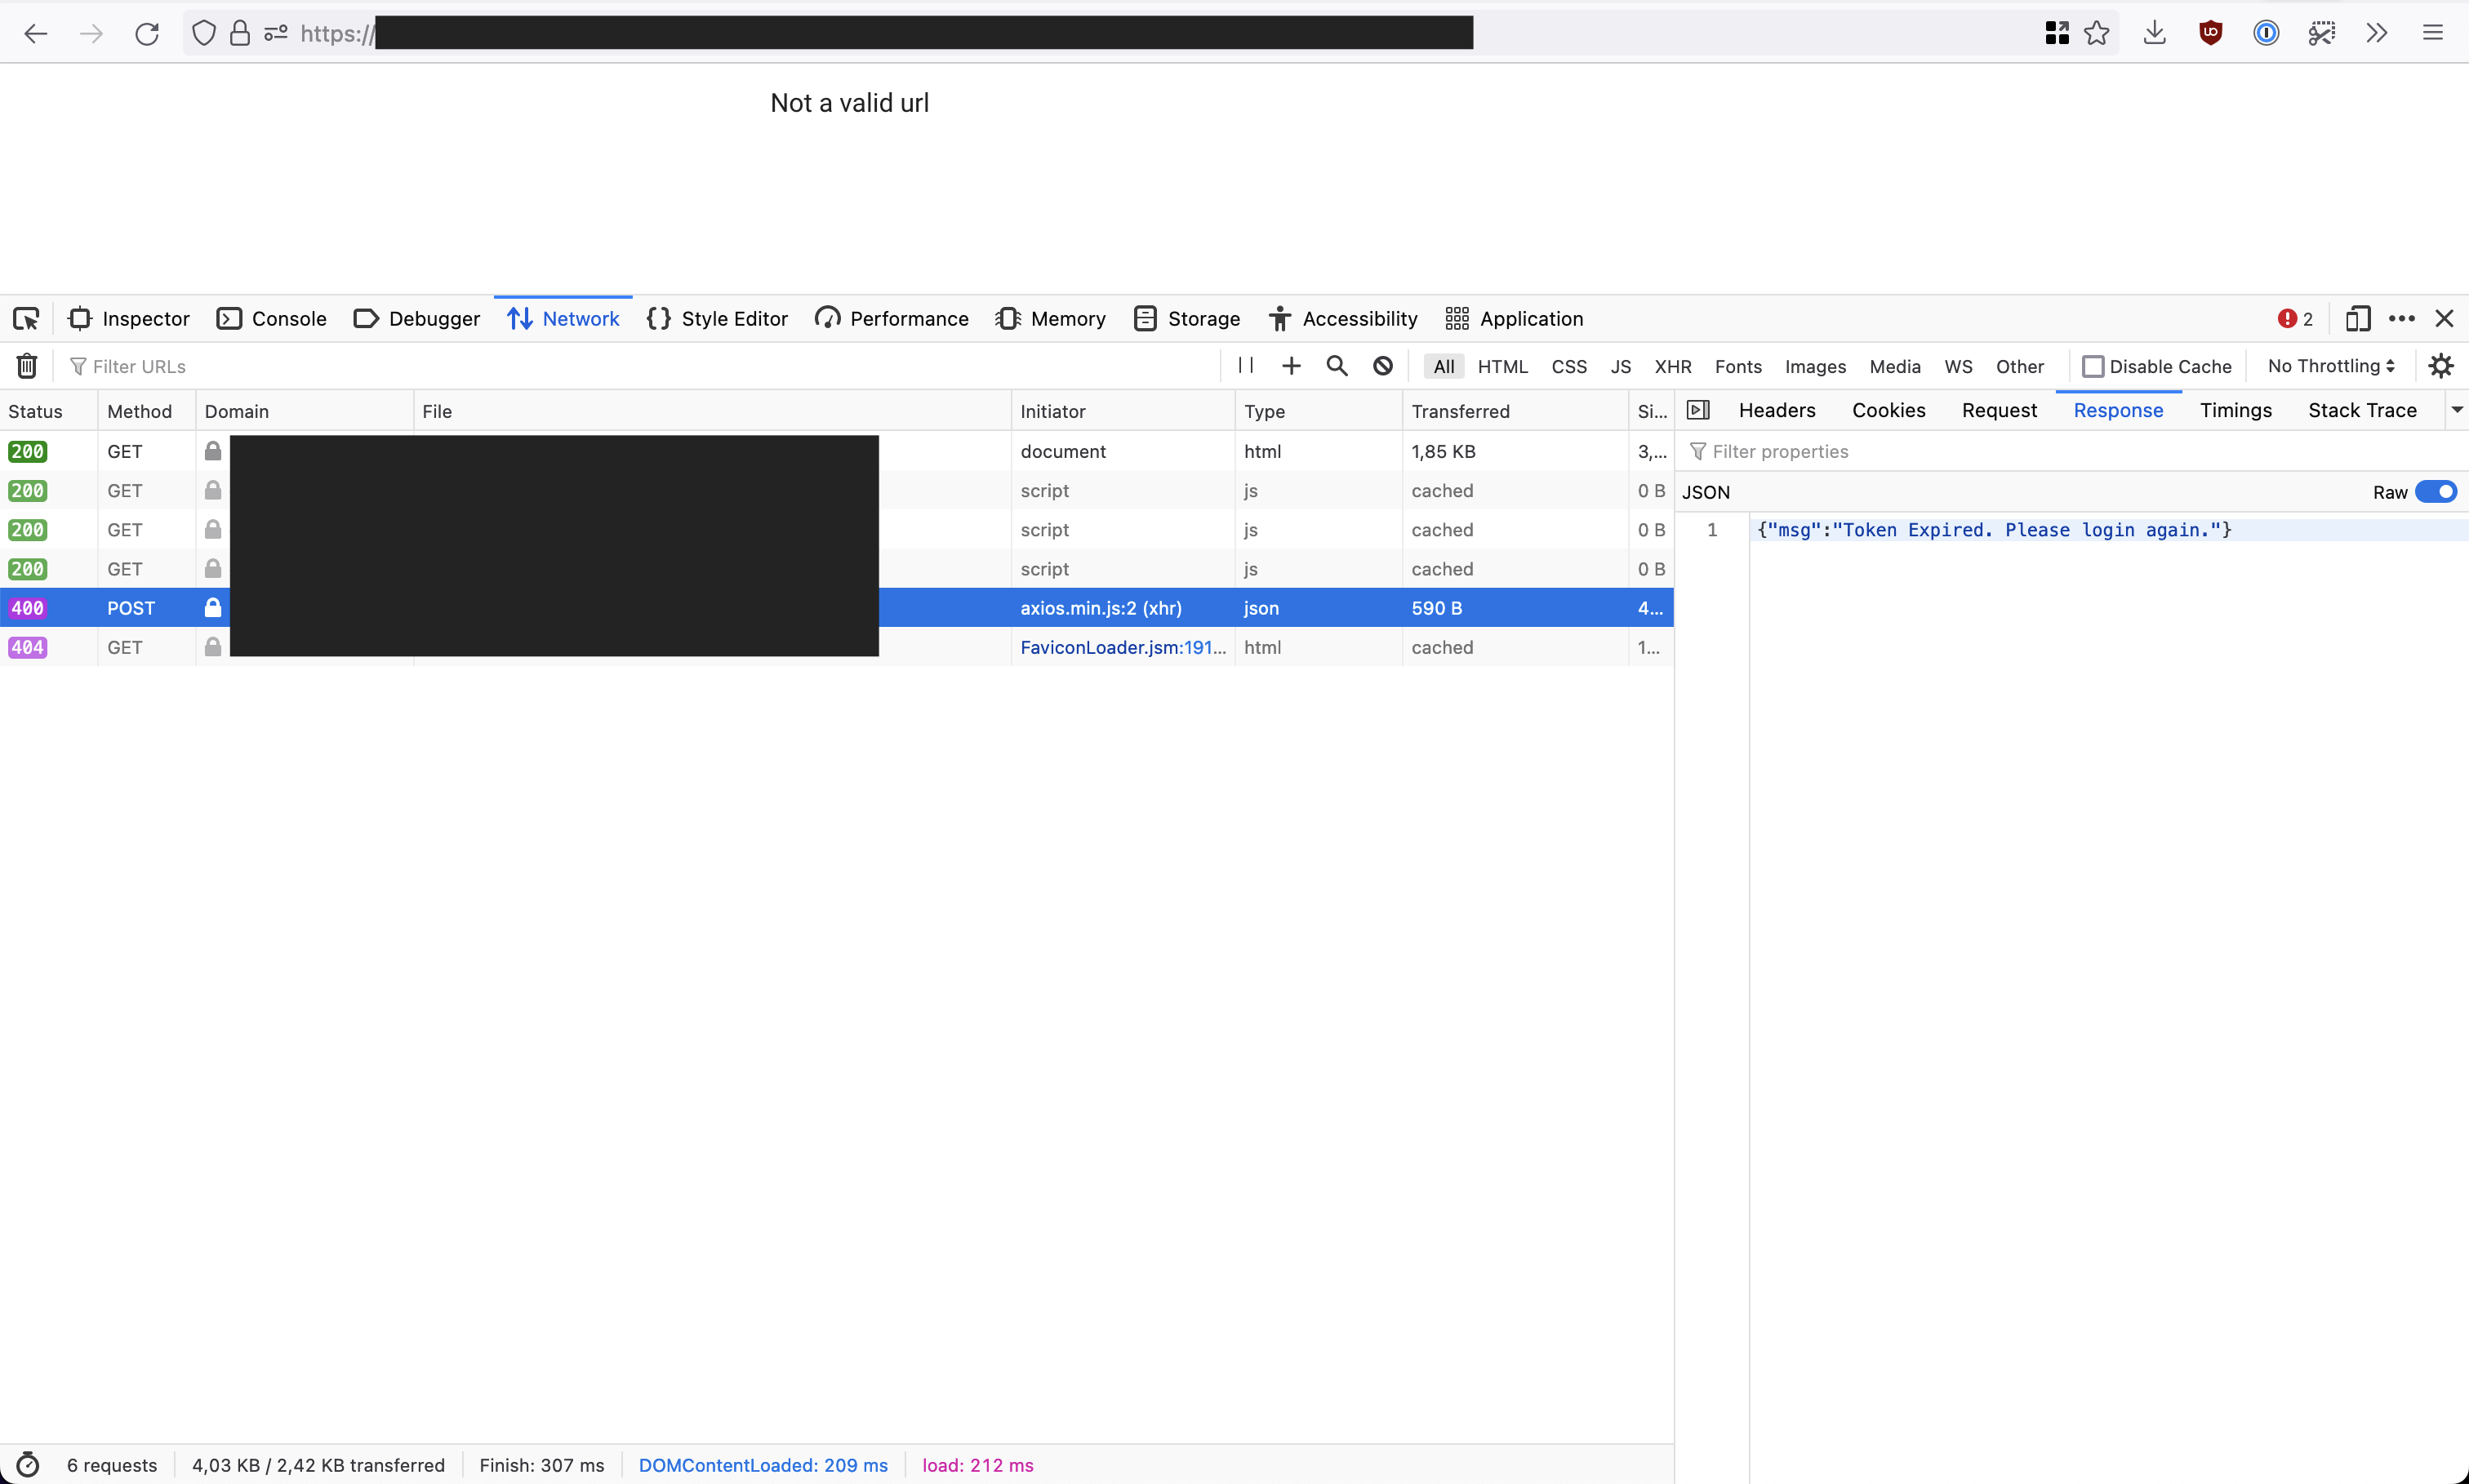Screen dimensions: 2469x1484
Task: Open the Cookies tab for the request
Action: click(x=1888, y=410)
